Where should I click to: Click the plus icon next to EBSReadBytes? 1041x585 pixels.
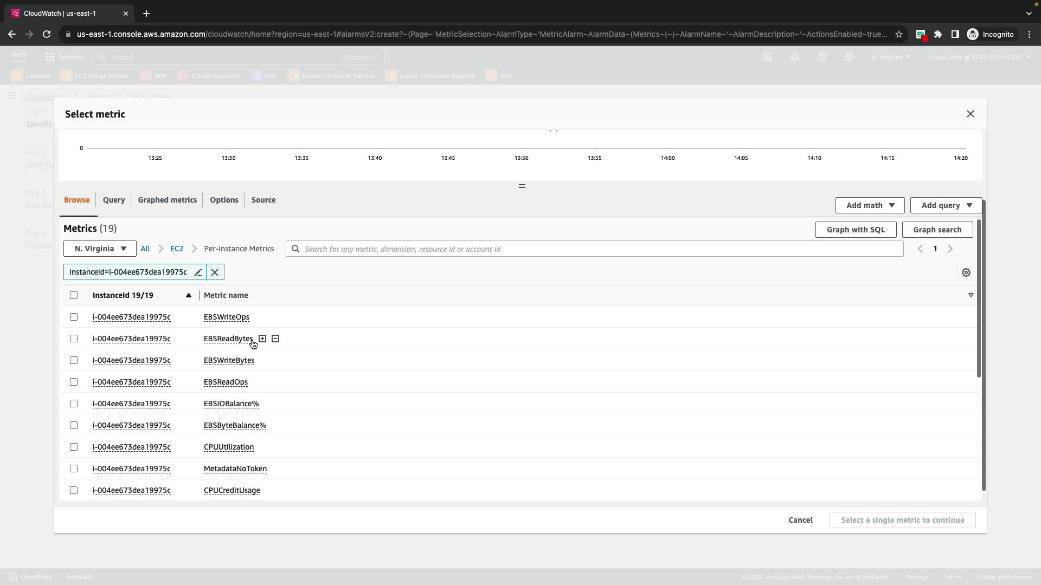tap(262, 339)
